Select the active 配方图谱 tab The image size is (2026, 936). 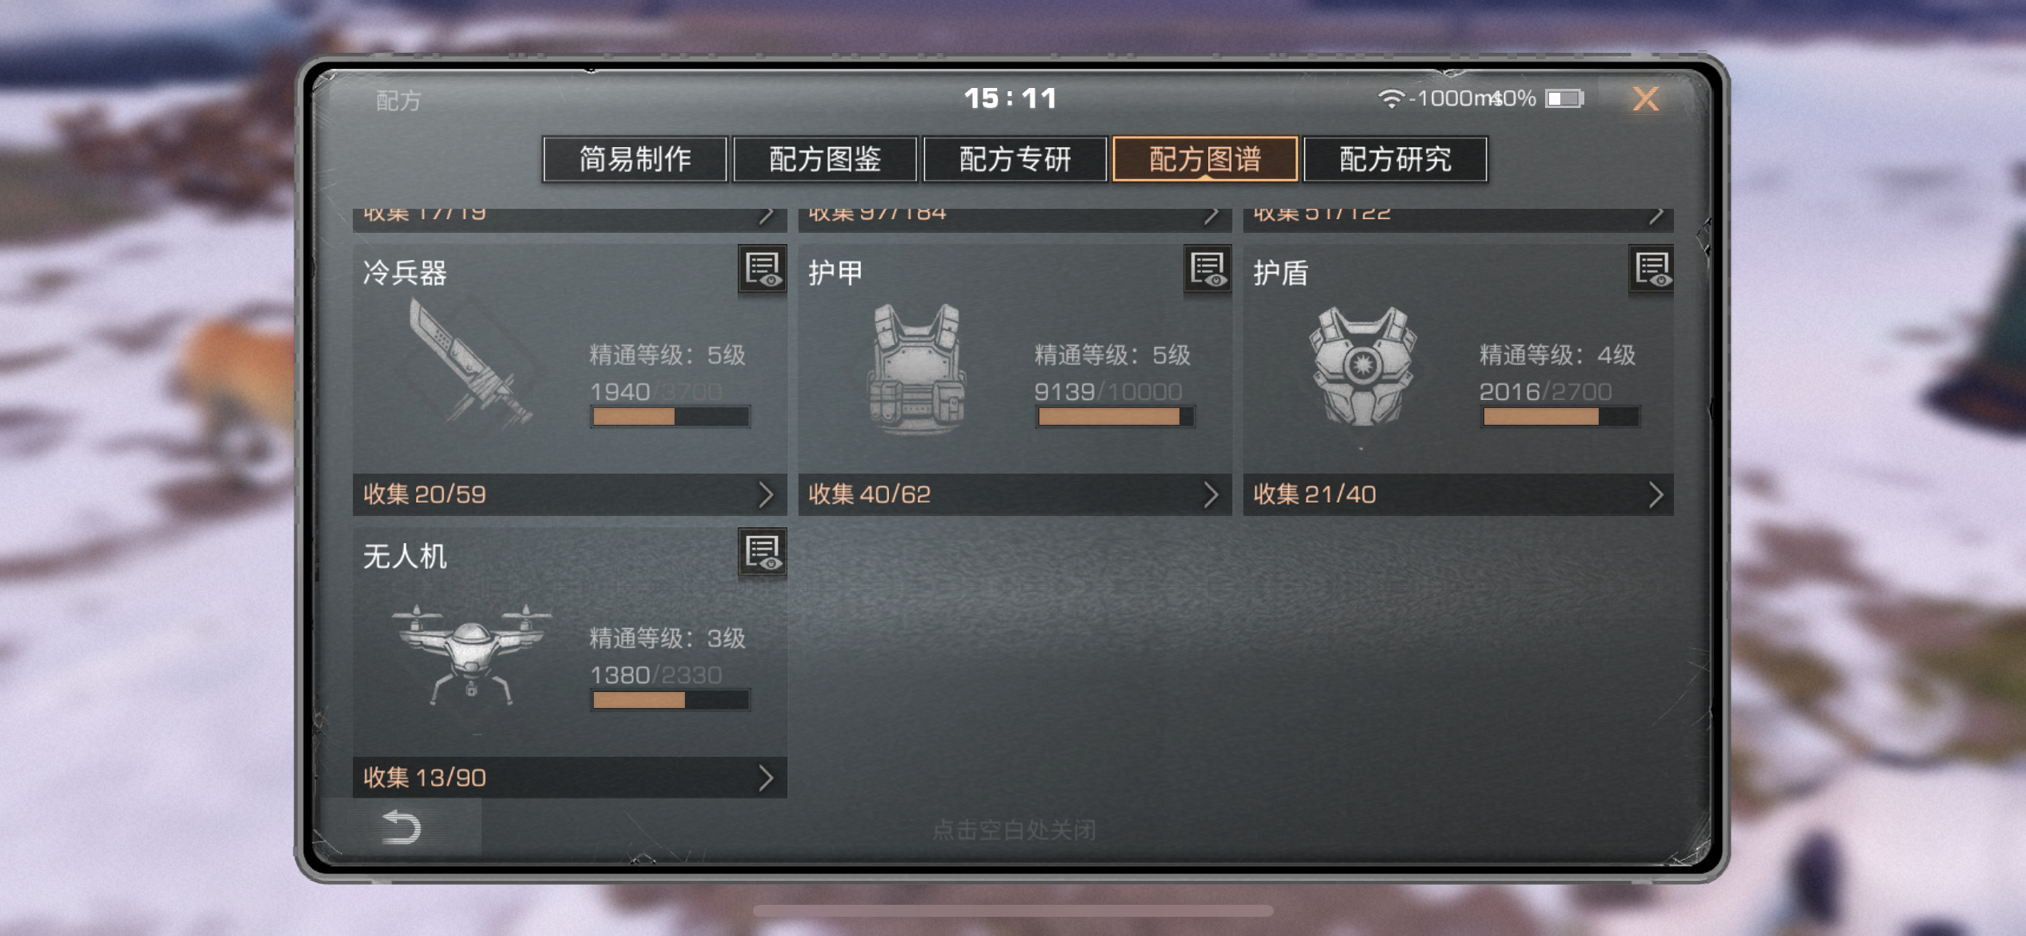click(x=1205, y=159)
